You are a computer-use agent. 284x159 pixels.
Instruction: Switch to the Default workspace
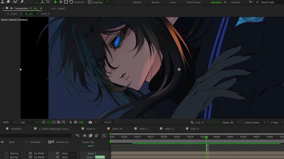137,2
